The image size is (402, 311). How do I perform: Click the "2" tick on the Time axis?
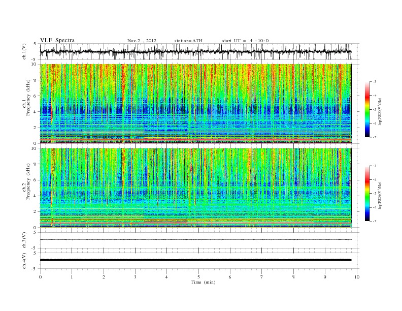104,277
